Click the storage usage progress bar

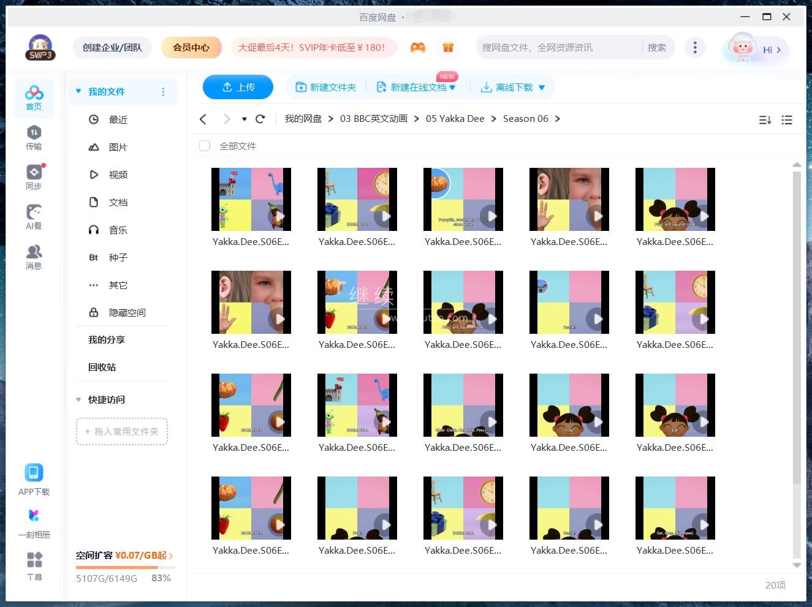click(125, 567)
